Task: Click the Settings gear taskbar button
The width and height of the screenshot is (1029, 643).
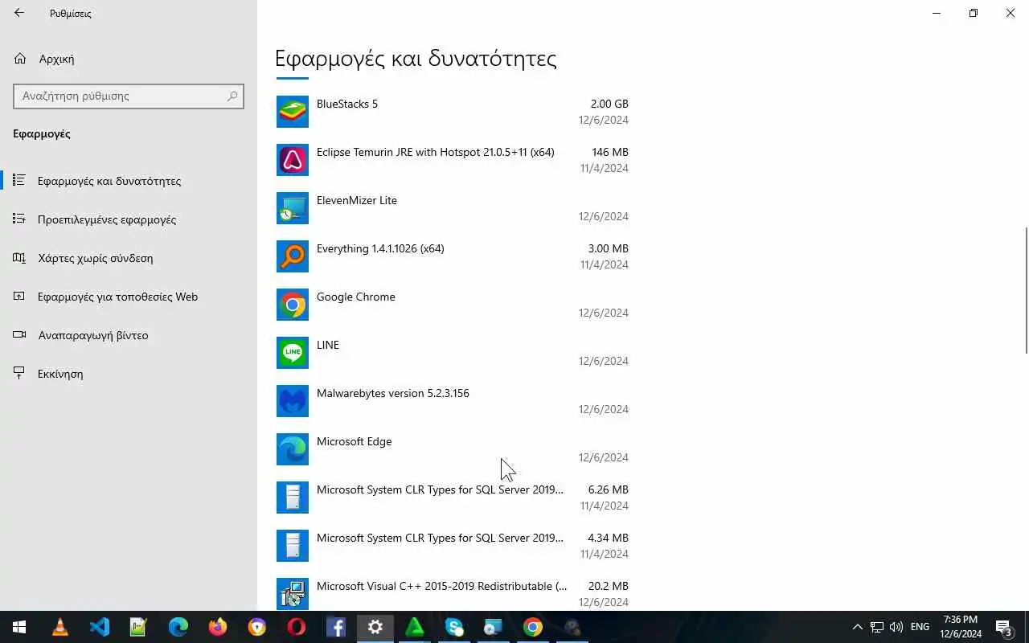Action: (375, 627)
